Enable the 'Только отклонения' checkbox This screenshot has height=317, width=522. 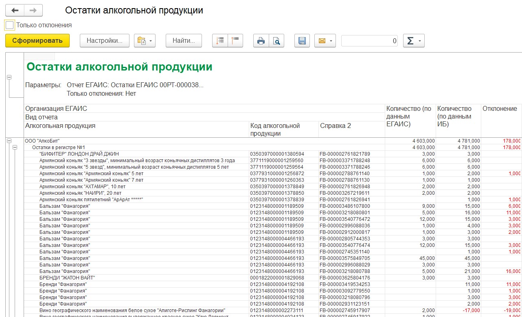[10, 25]
